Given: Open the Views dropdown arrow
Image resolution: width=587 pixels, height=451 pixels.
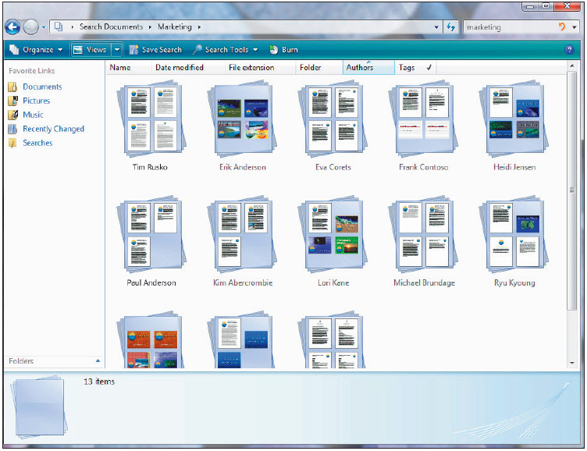Looking at the screenshot, I should [117, 49].
